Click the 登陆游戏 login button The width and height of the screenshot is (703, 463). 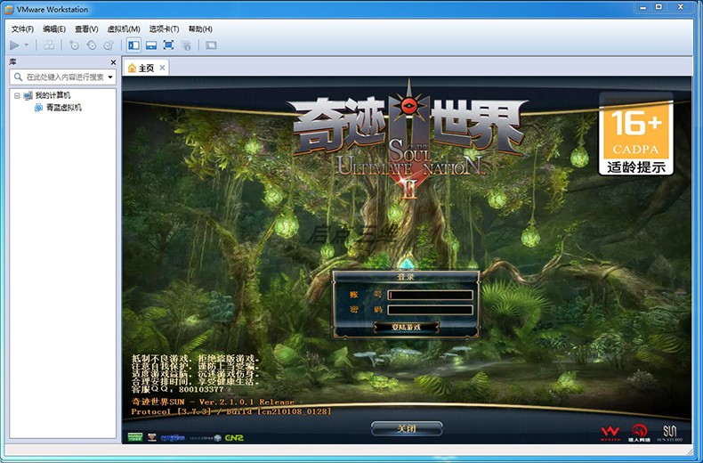click(x=406, y=327)
